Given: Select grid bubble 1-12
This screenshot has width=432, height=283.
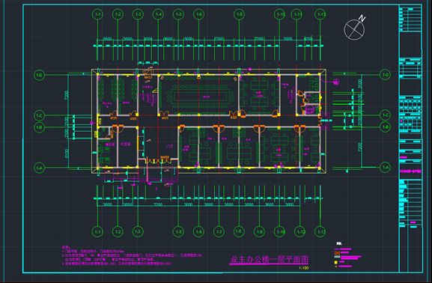Looking at the screenshot, I should click(300, 232).
